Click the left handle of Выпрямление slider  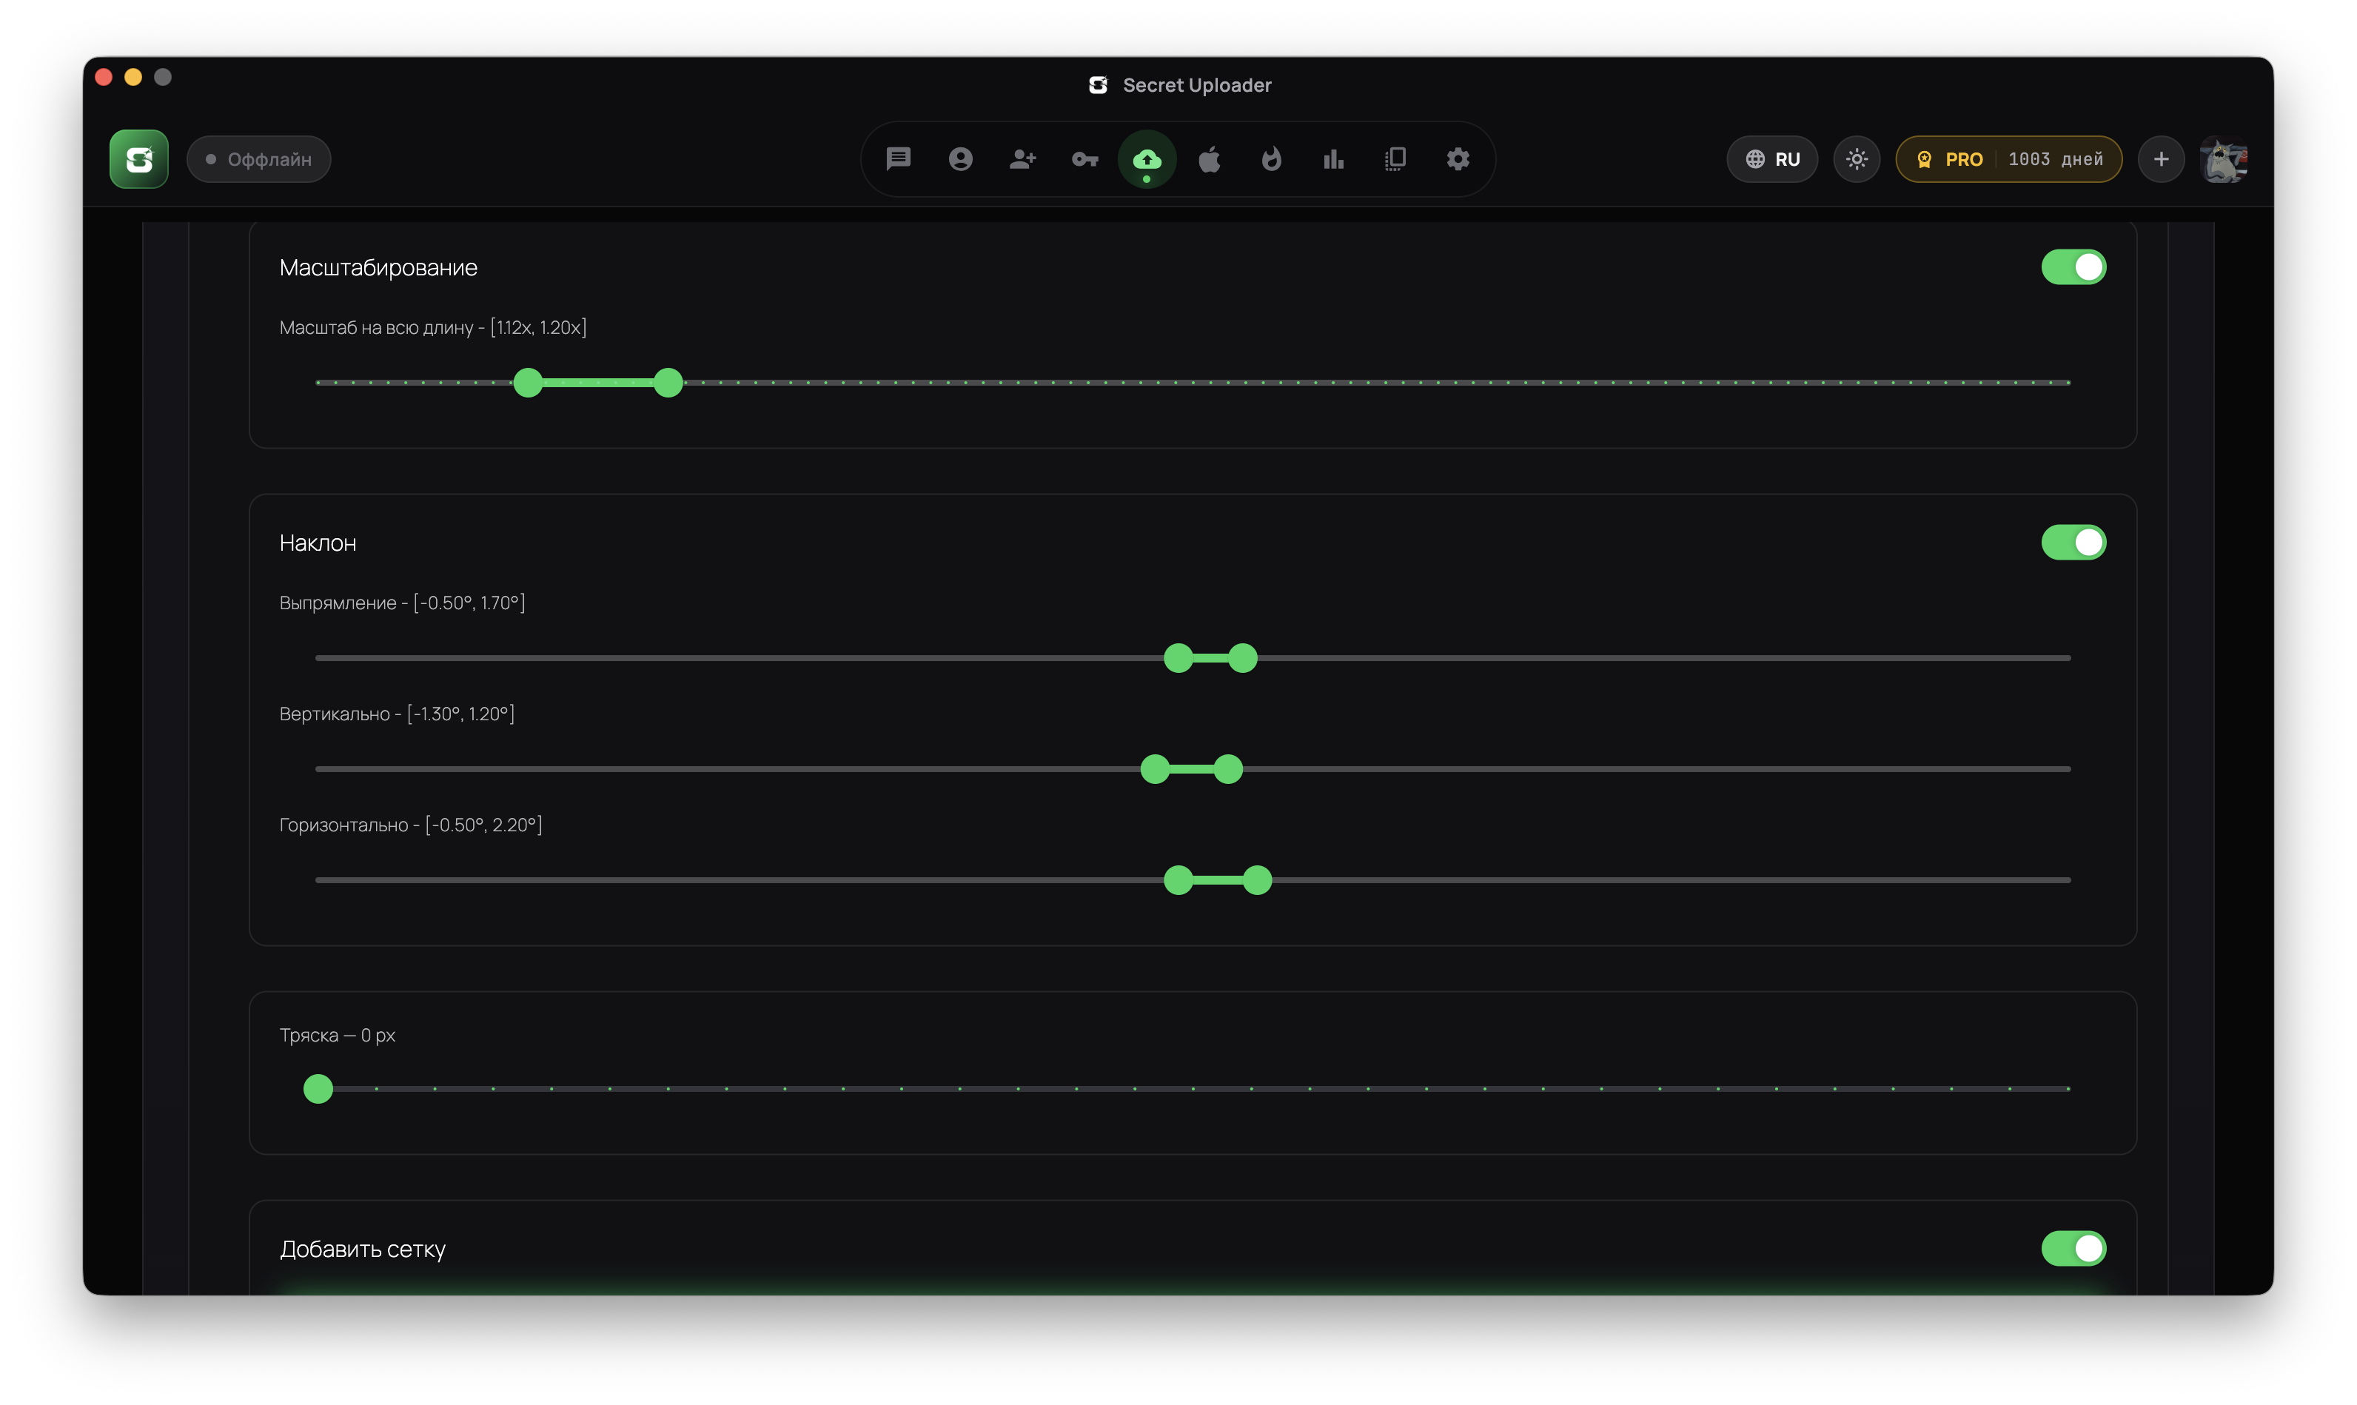click(x=1178, y=658)
